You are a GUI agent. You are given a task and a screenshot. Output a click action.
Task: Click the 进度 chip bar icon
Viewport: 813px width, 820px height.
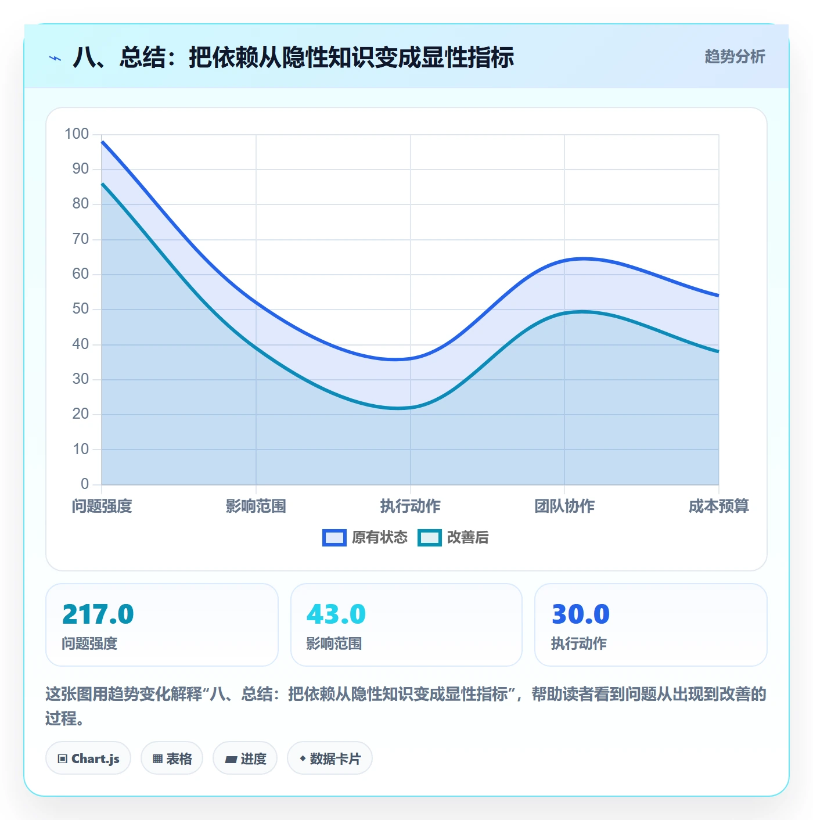(231, 759)
